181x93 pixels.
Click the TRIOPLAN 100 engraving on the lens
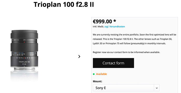click(24, 62)
